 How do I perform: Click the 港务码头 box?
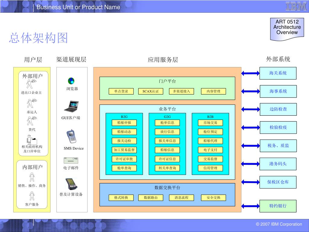278,164
